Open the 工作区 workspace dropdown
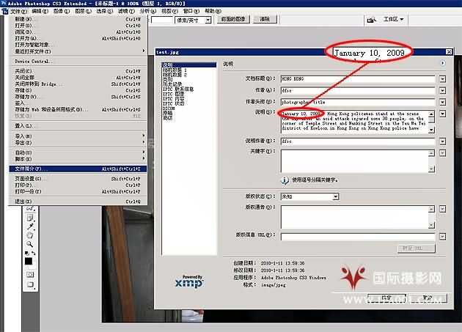 (393, 20)
